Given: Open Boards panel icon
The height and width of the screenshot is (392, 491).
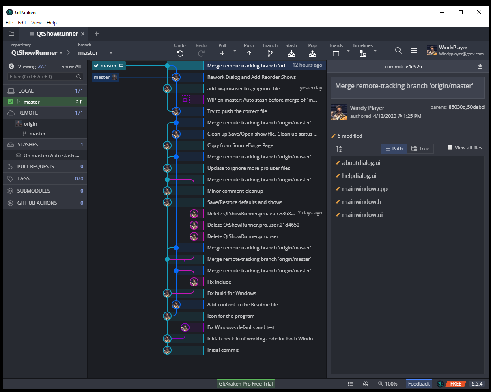Looking at the screenshot, I should 336,53.
